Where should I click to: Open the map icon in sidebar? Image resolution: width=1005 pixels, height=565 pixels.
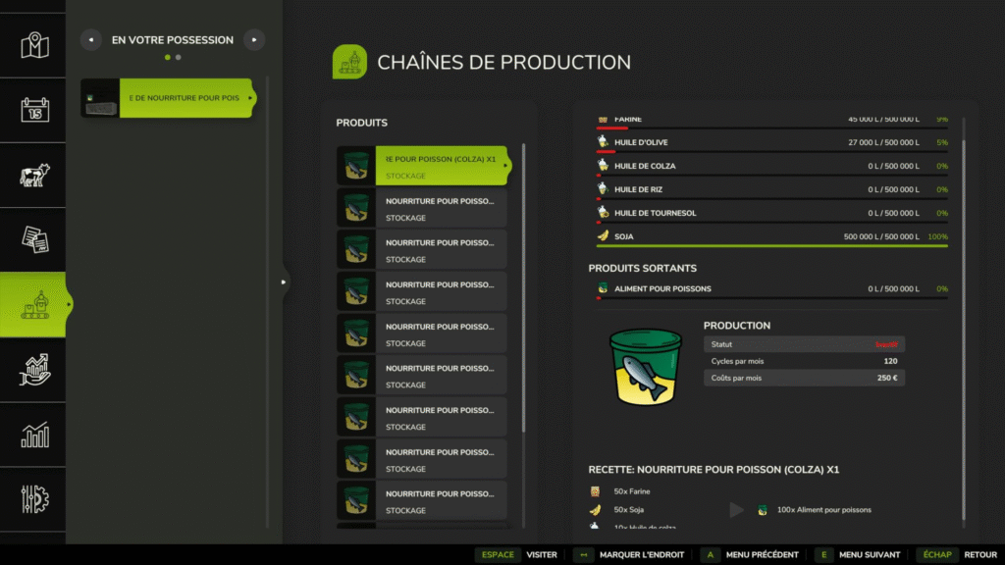34,44
